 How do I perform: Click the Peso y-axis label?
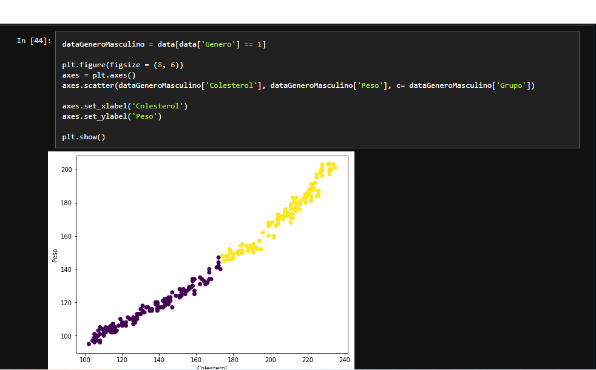(55, 256)
